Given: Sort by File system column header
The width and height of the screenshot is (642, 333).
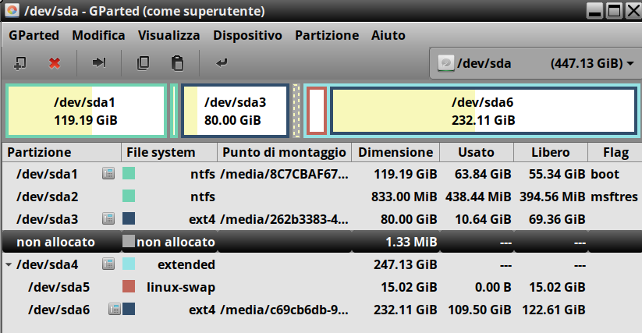Looking at the screenshot, I should [x=169, y=153].
